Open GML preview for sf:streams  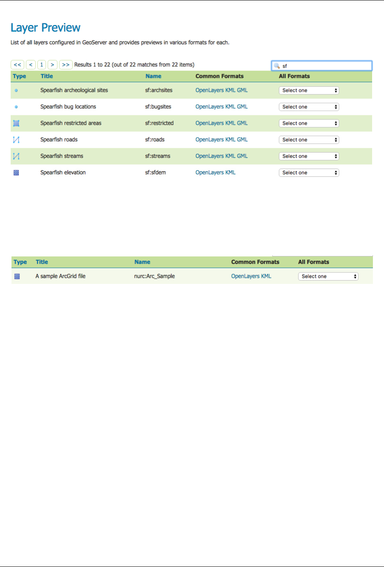pyautogui.click(x=242, y=156)
